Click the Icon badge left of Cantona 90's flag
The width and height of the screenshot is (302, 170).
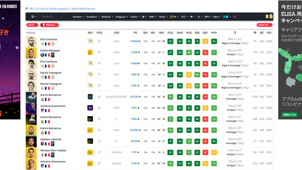[42, 44]
